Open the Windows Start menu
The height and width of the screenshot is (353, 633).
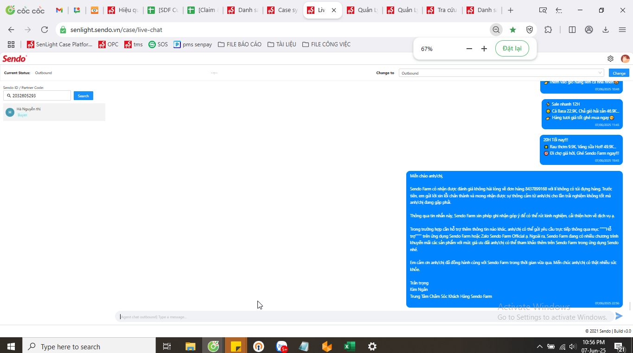(x=11, y=347)
